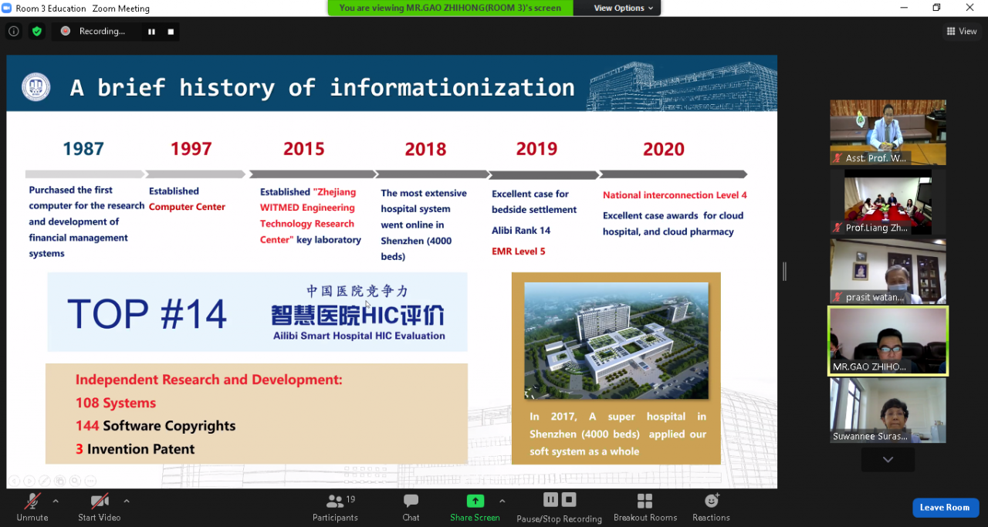988x527 pixels.
Task: Pause the recording in top indicator
Action: [x=151, y=32]
